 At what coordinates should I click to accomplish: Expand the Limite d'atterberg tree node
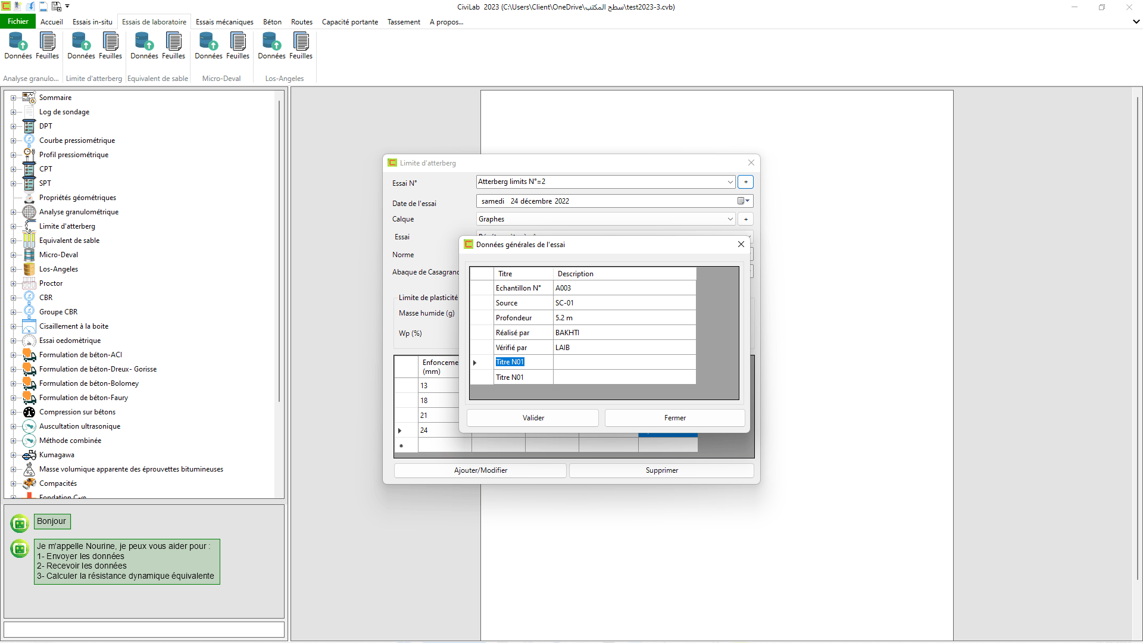(x=13, y=226)
